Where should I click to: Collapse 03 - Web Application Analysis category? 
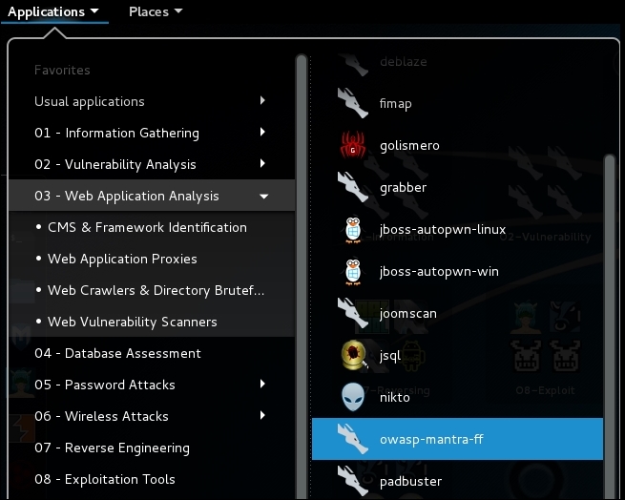(152, 196)
